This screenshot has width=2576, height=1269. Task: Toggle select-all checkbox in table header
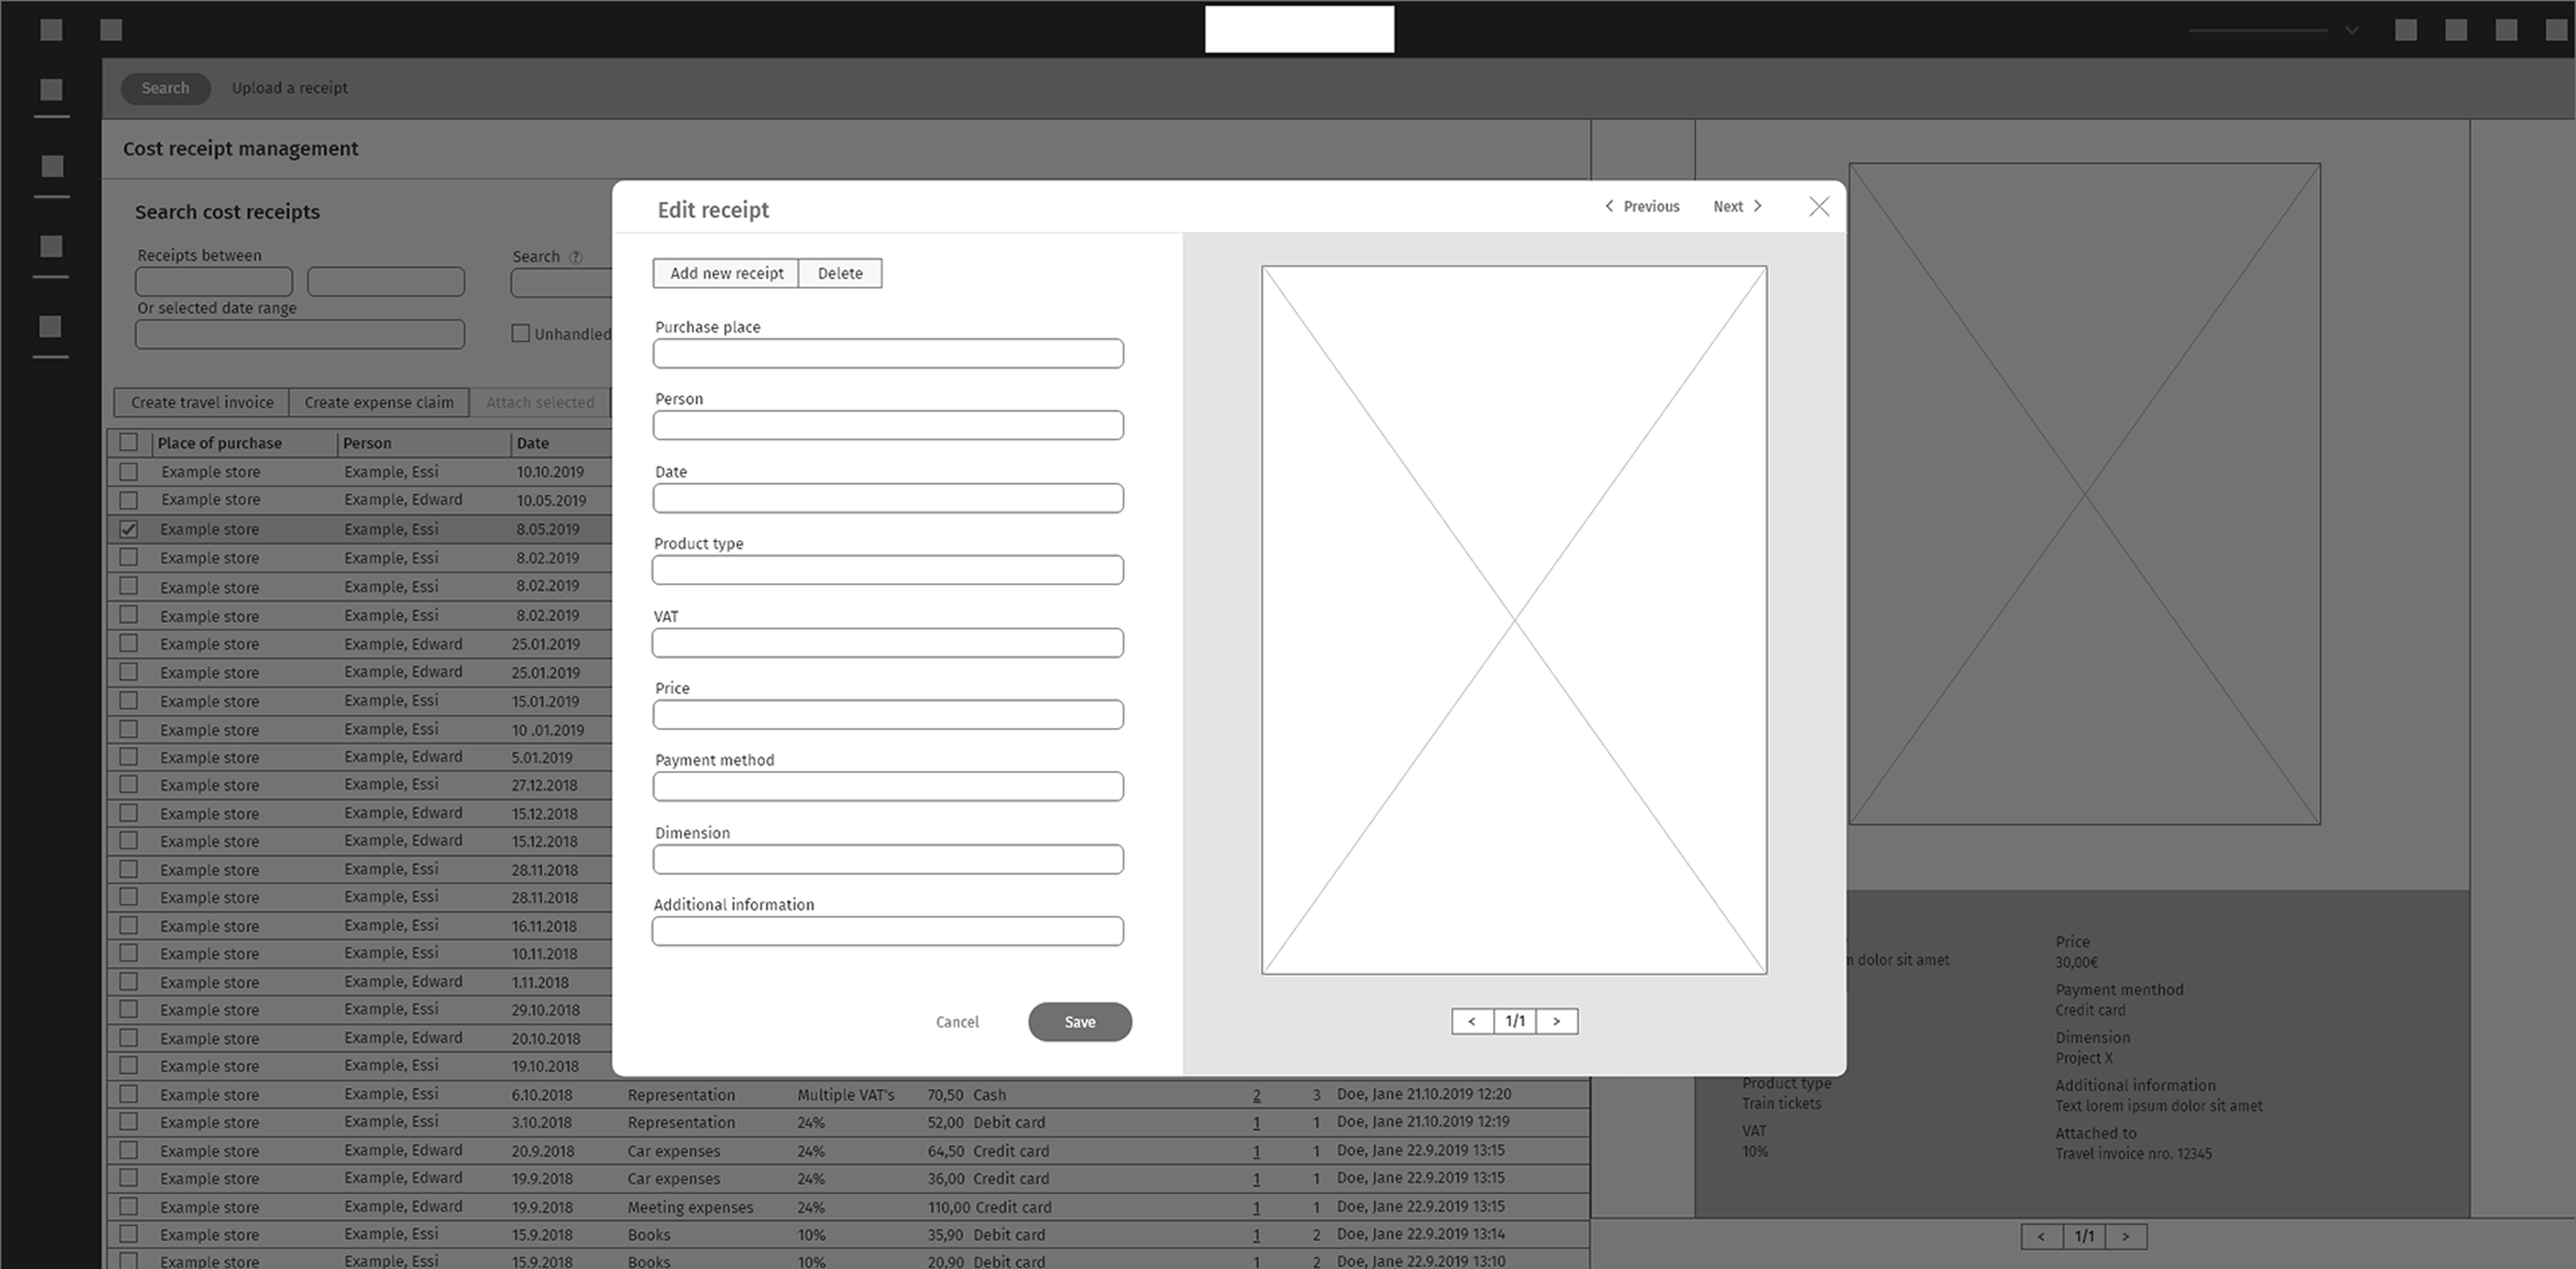tap(128, 442)
